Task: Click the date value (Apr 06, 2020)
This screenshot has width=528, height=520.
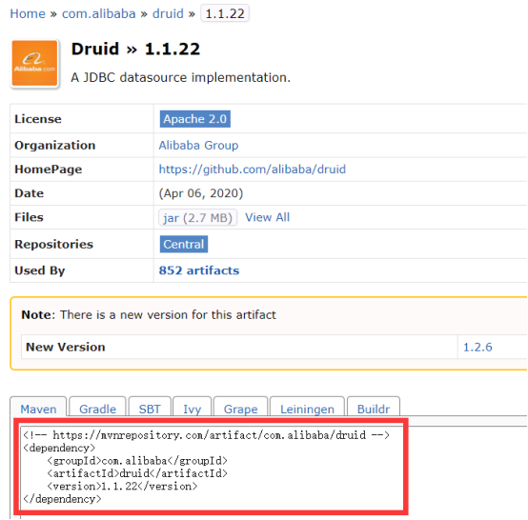Action: click(201, 193)
